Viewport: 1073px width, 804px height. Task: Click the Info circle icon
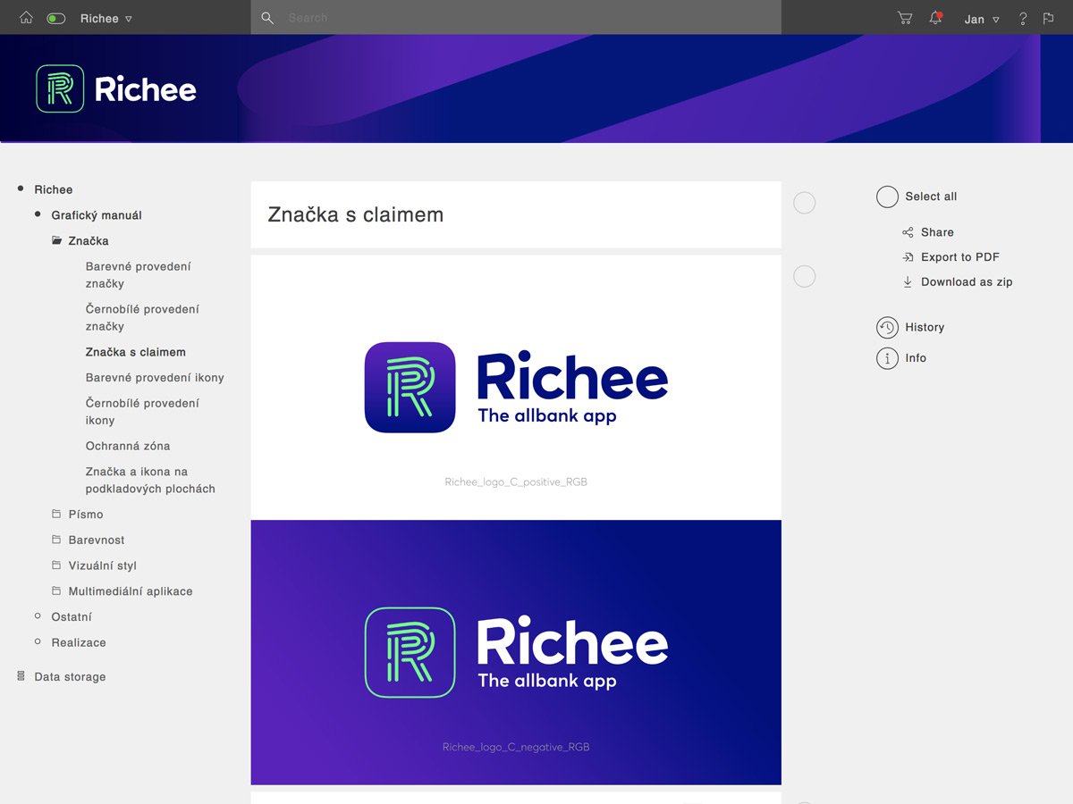887,358
